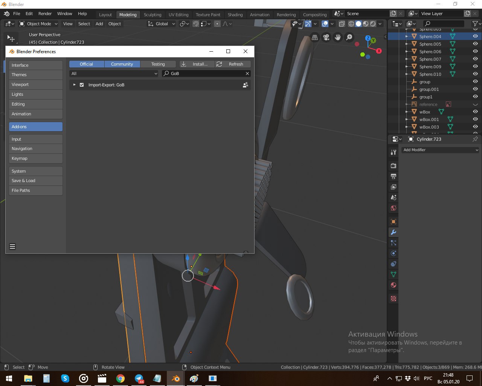Viewport: 482px width, 386px height.
Task: Open the Object Mode dropdown
Action: coord(38,24)
